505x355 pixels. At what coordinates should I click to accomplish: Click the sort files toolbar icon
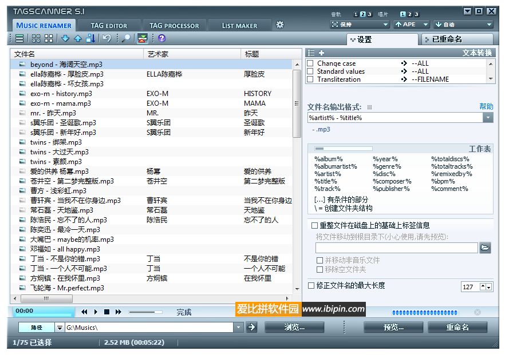pos(90,39)
